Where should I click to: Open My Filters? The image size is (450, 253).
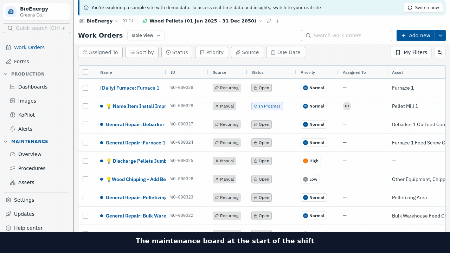point(411,52)
